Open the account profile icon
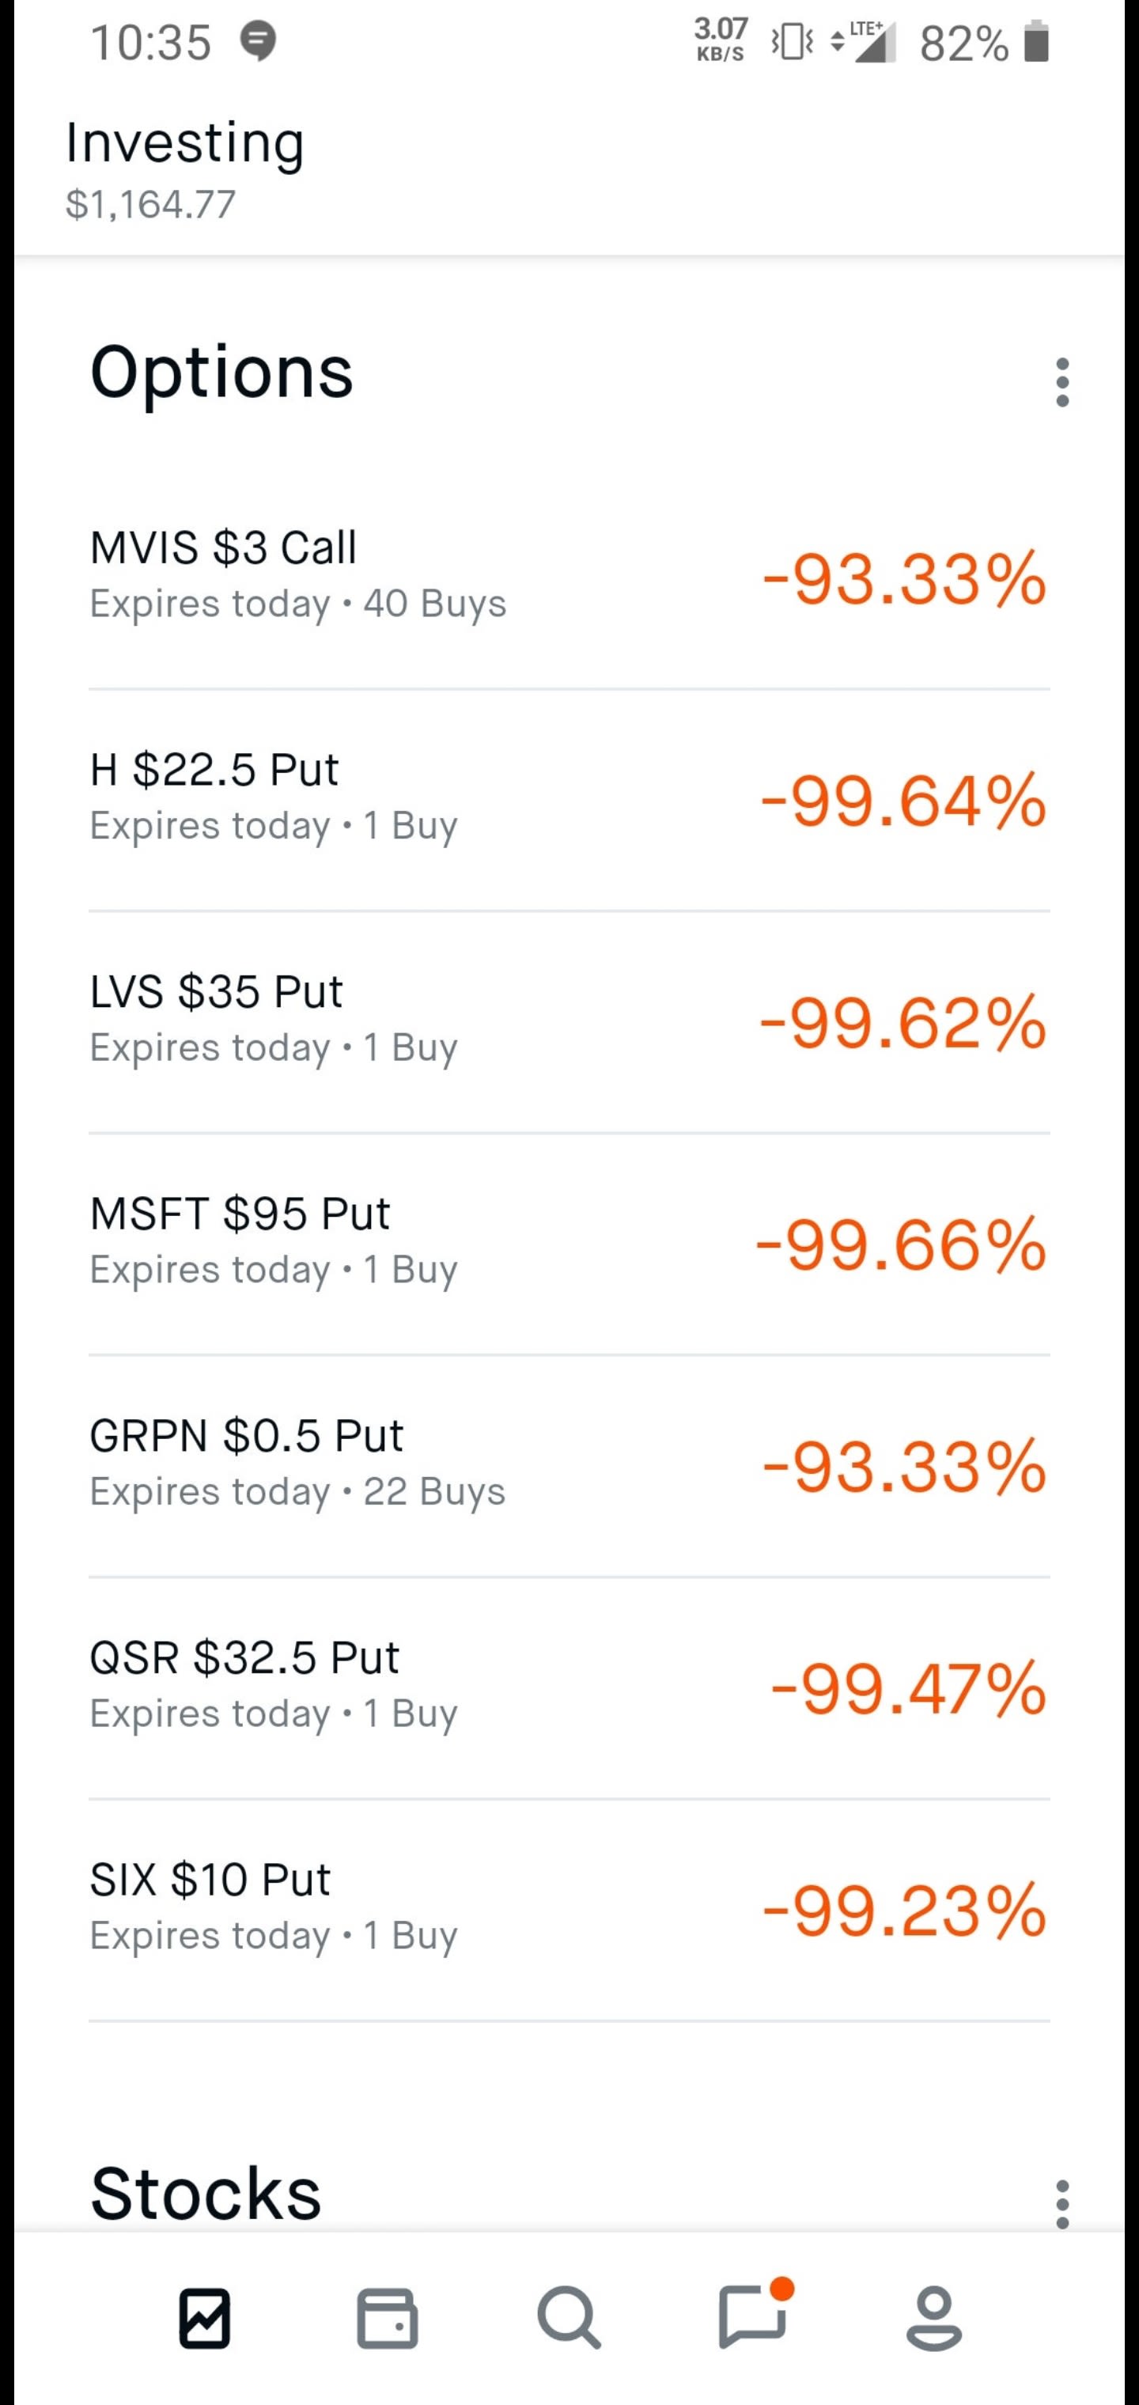Screen dimensions: 1139x2405 pyautogui.click(x=933, y=2318)
